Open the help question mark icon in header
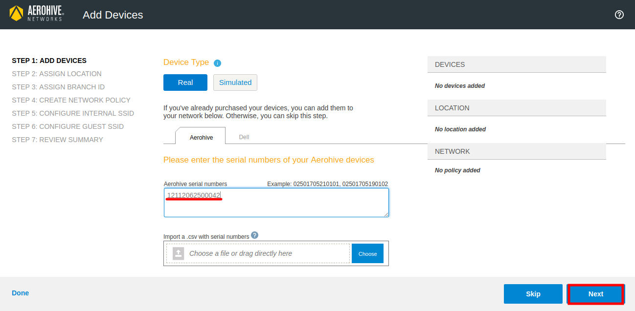The width and height of the screenshot is (635, 311). 619,15
